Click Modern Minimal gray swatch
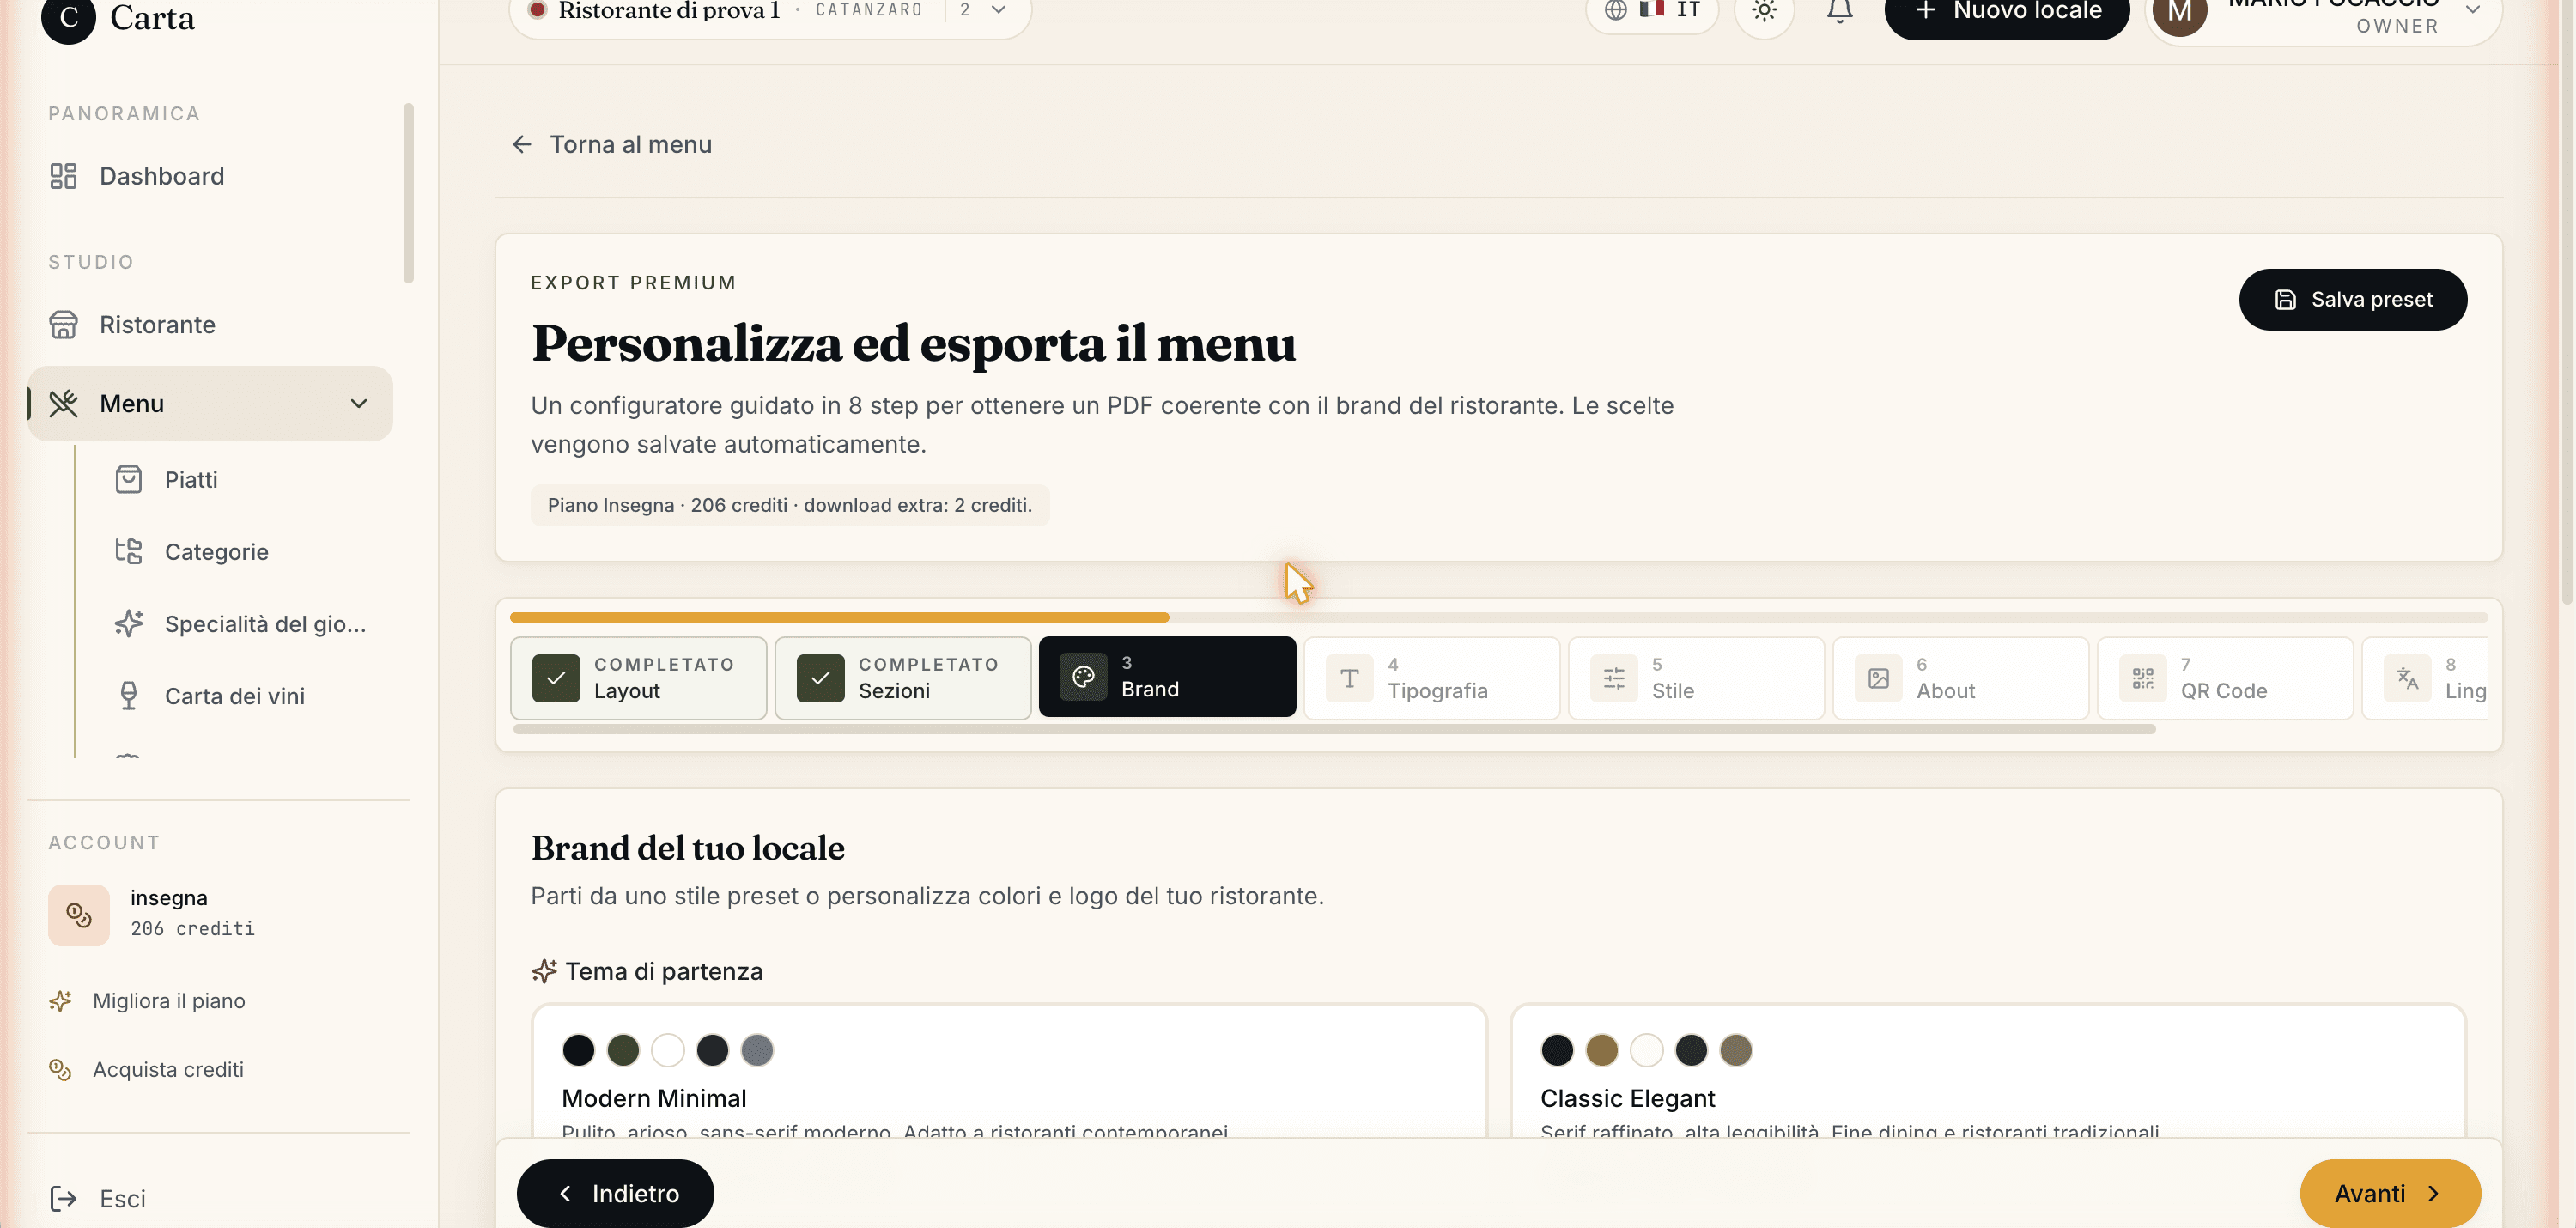2576x1228 pixels. coord(757,1050)
